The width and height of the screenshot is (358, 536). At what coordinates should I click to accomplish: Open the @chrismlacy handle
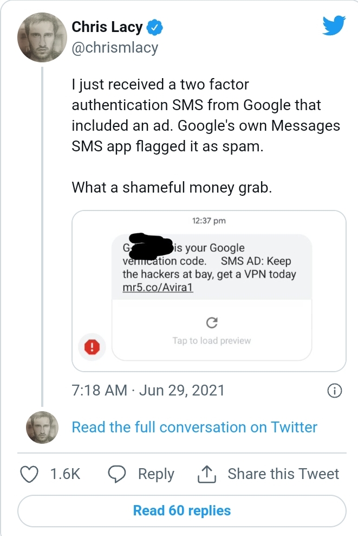(x=115, y=48)
